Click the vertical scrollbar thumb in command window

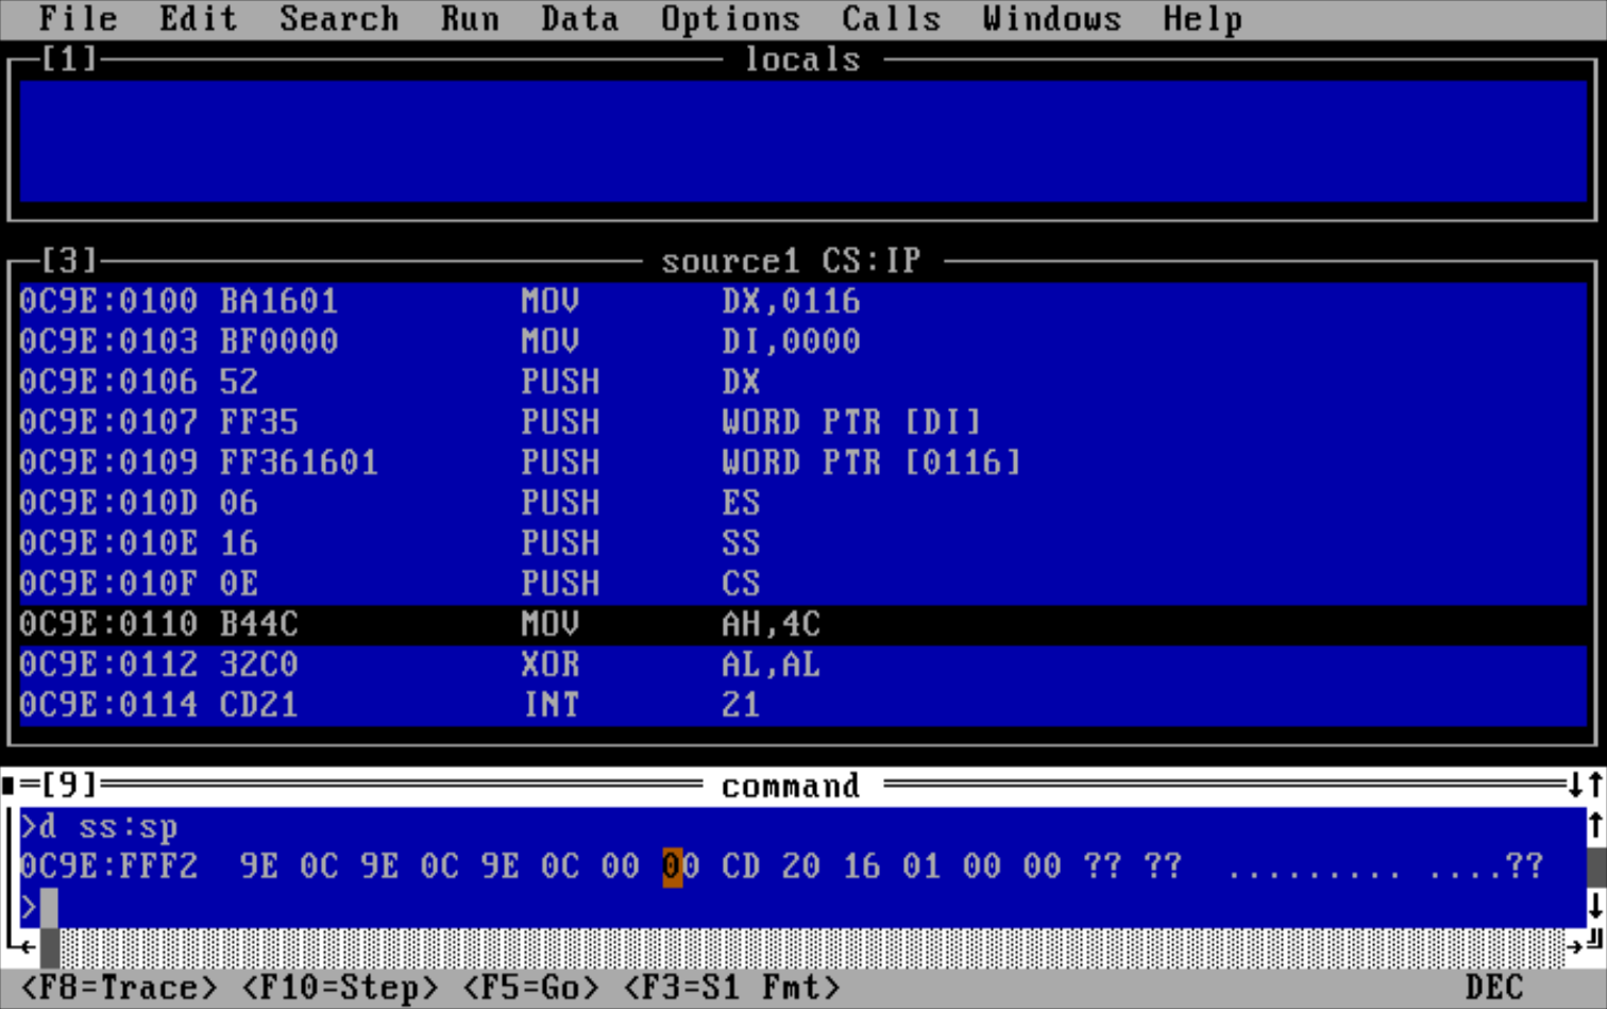(x=1596, y=867)
